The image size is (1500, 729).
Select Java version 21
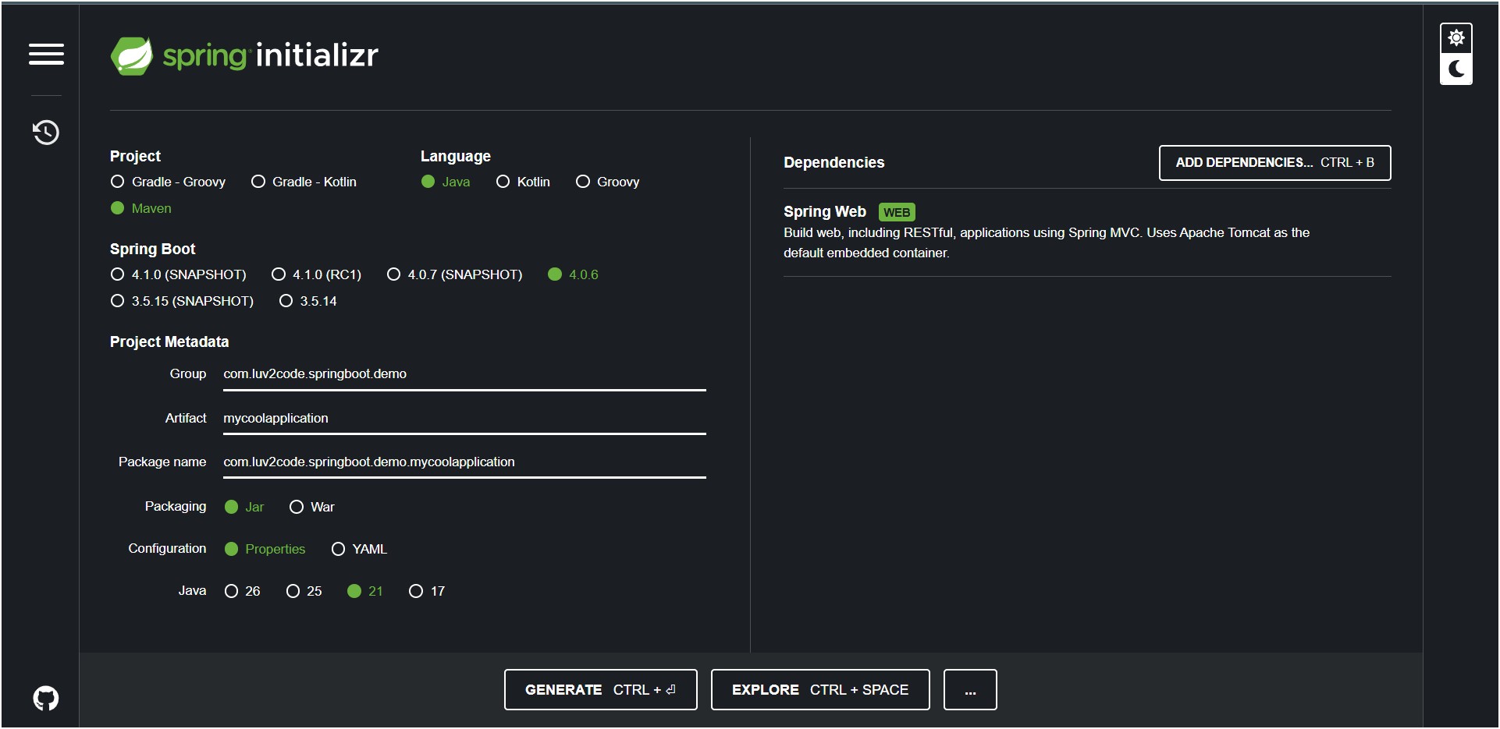[365, 591]
